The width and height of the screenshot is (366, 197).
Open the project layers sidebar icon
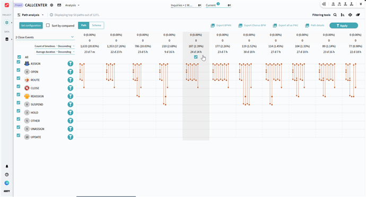click(7, 23)
